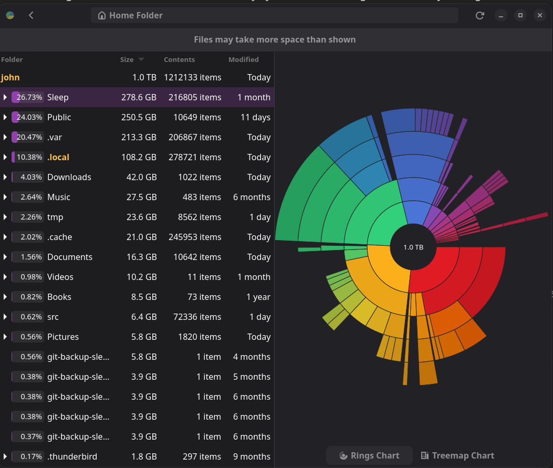553x468 pixels.
Task: Click the 1.0 TB ring chart center
Action: (x=413, y=247)
